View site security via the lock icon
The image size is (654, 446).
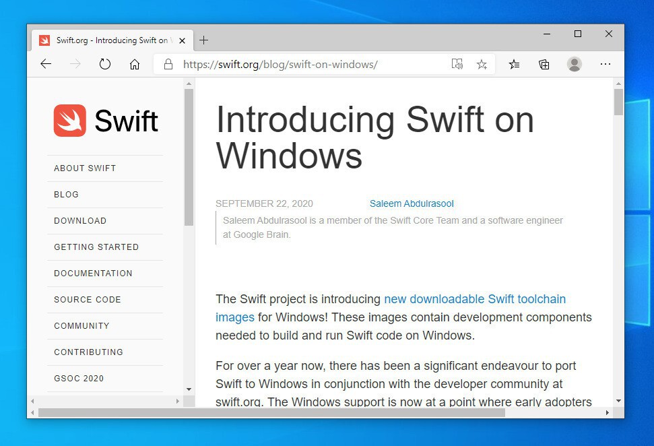point(168,64)
